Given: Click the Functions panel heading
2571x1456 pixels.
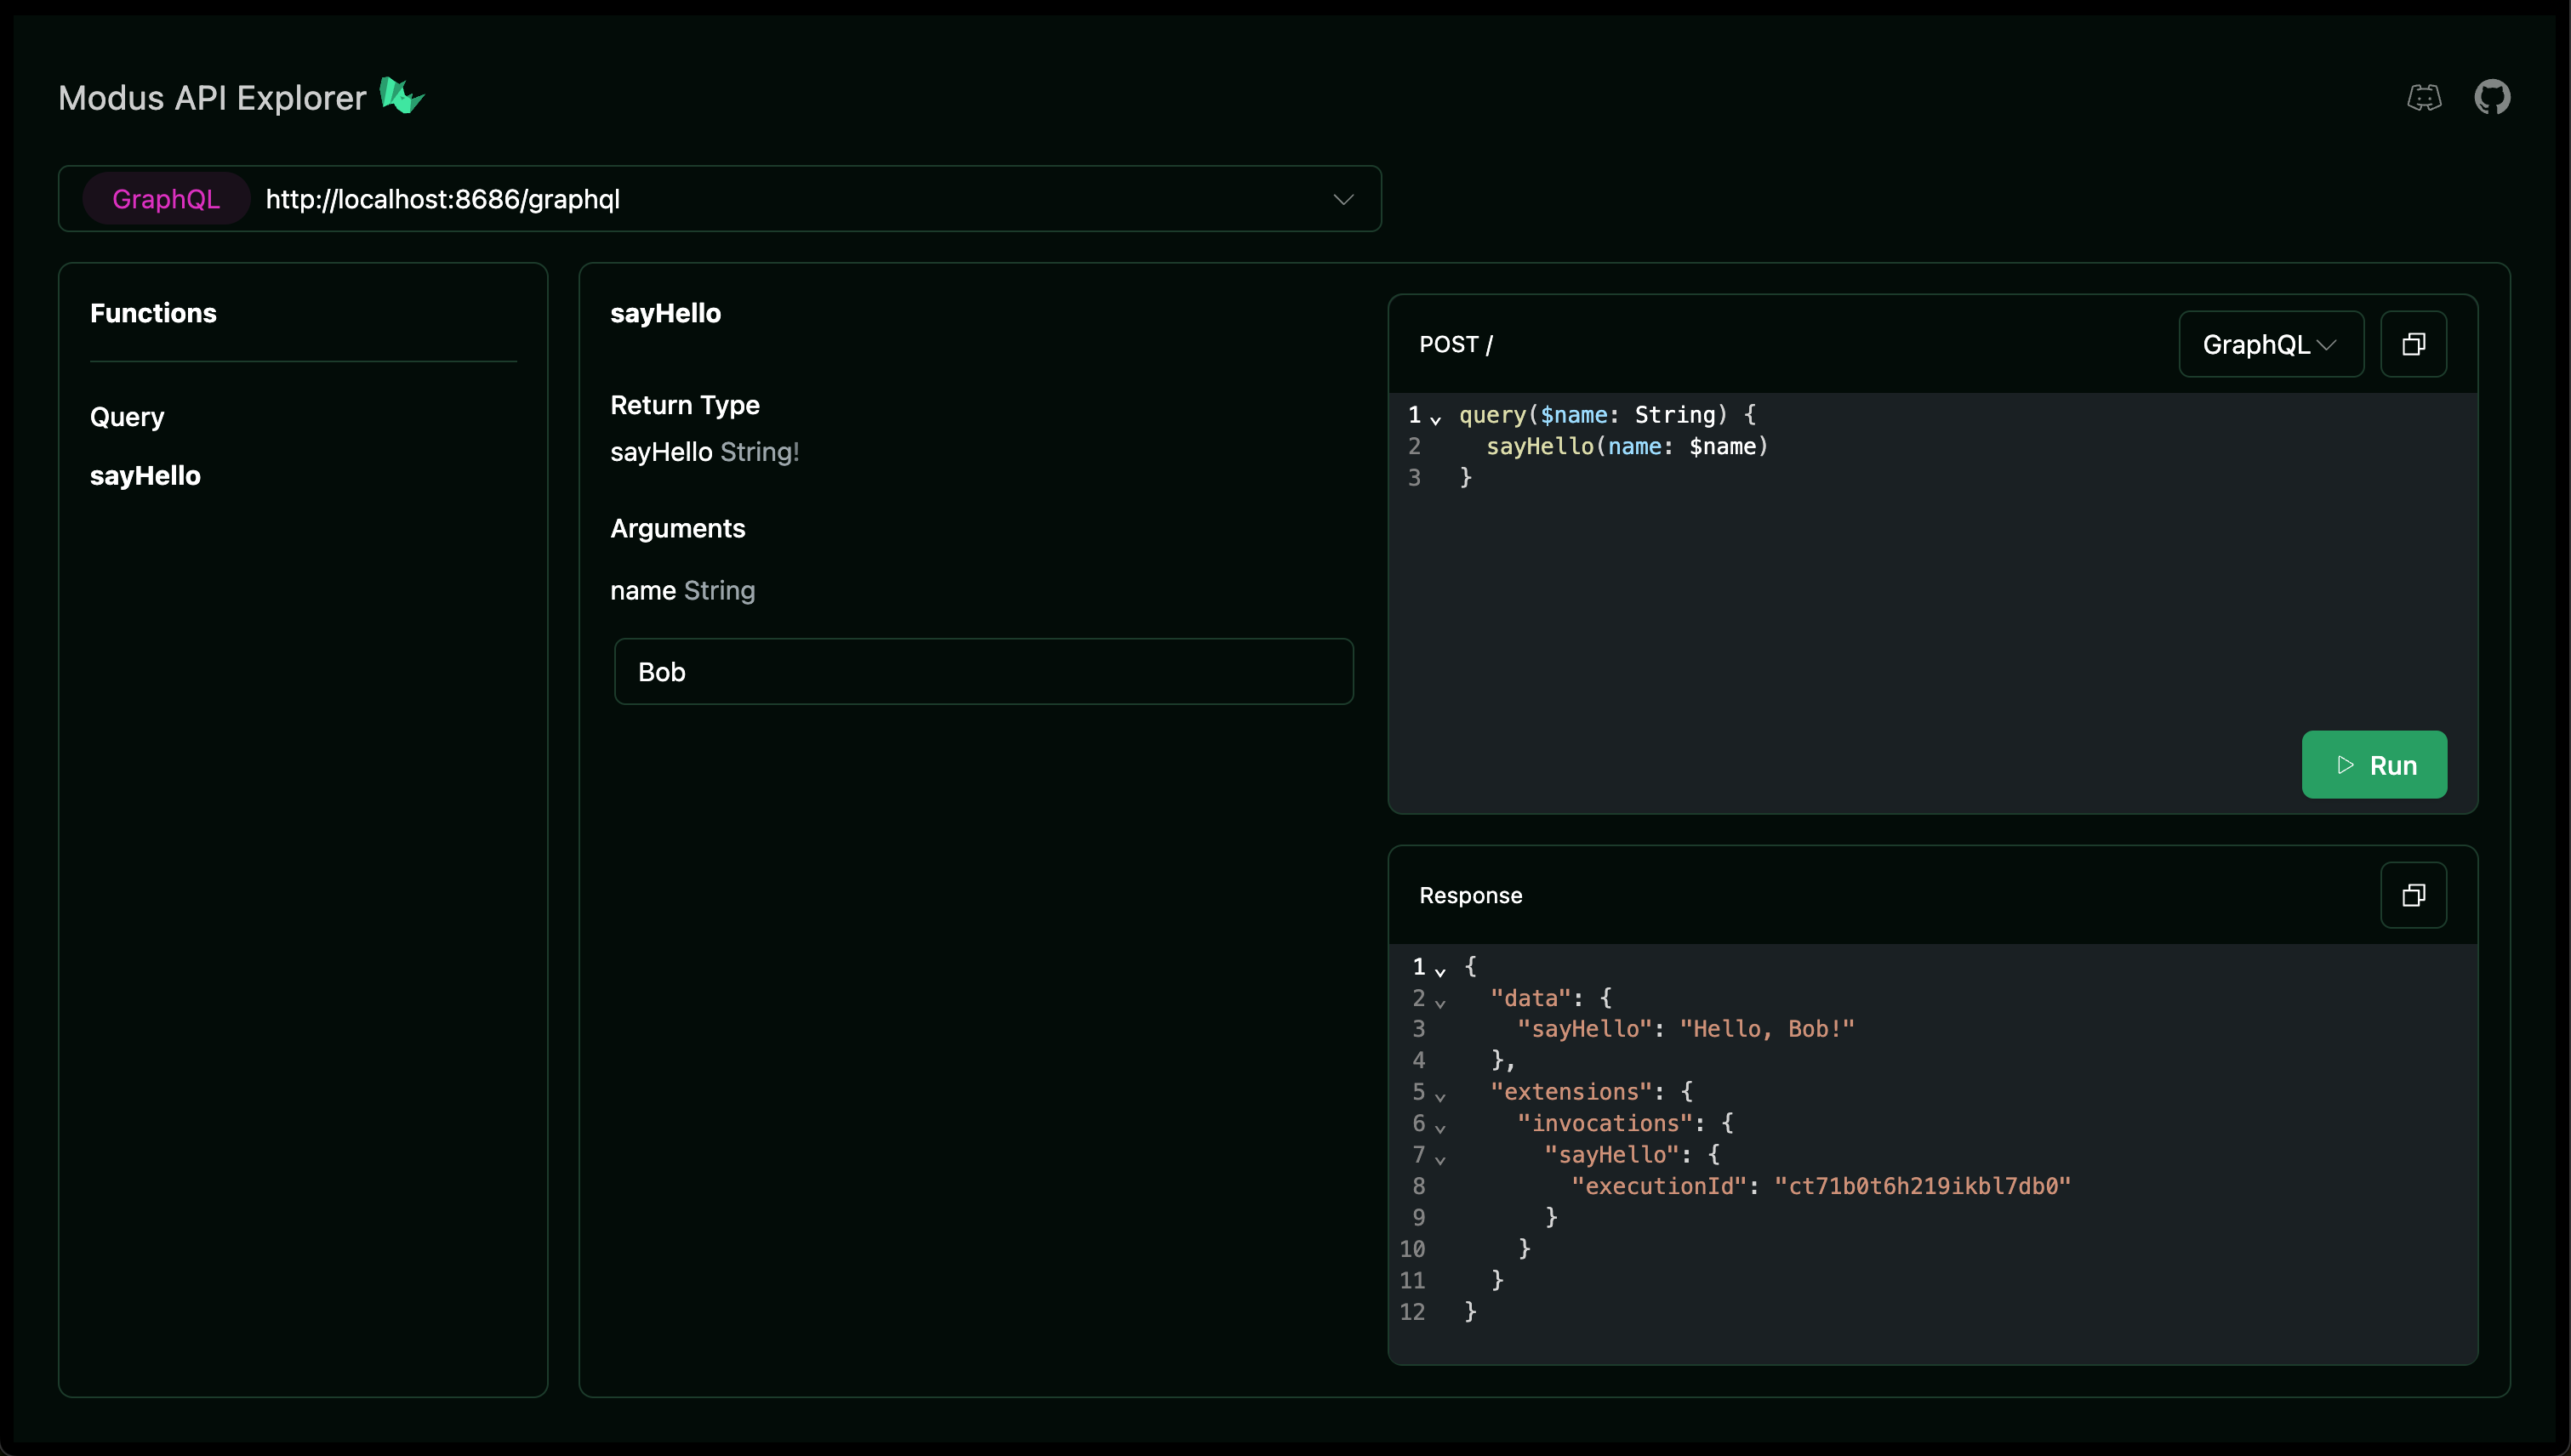Looking at the screenshot, I should 153,313.
